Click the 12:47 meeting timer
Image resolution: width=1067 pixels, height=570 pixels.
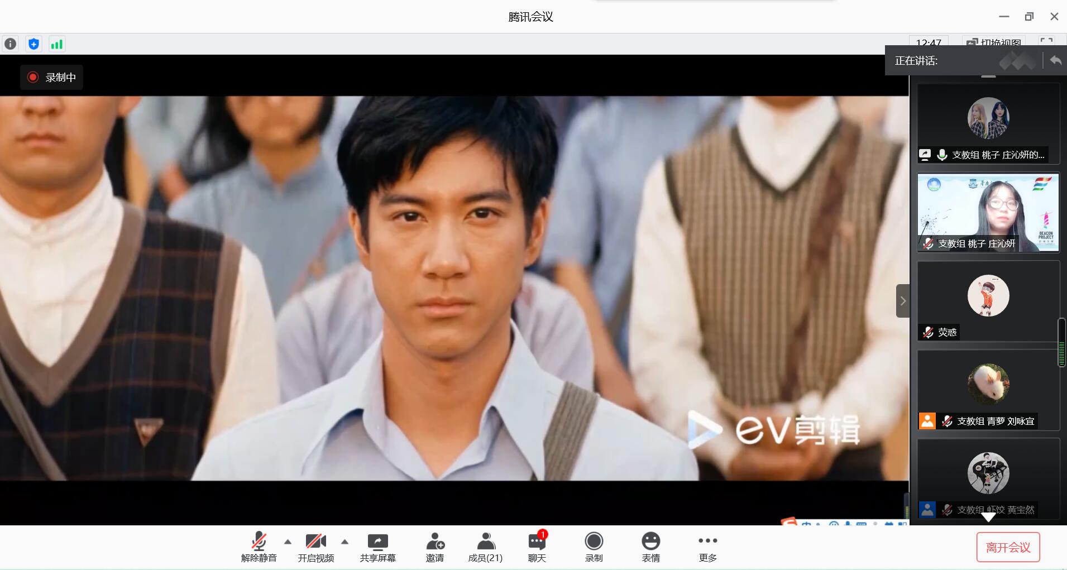(x=929, y=42)
